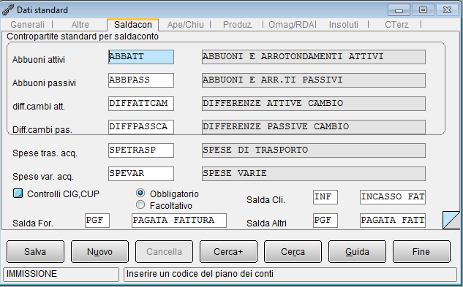Go to the Ape/Chiu tab
Screen dimensions: 463x287
pyautogui.click(x=186, y=25)
